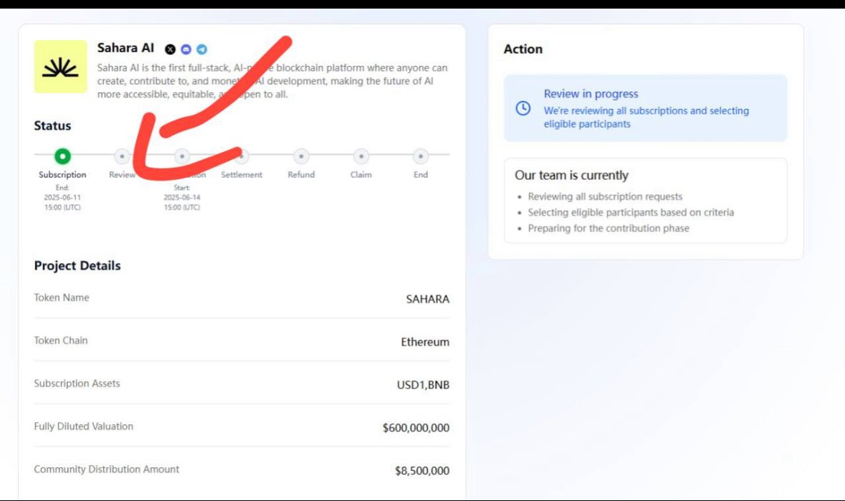Viewport: 845px width, 501px height.
Task: Click the Community Distribution Amount label
Action: [x=107, y=469]
